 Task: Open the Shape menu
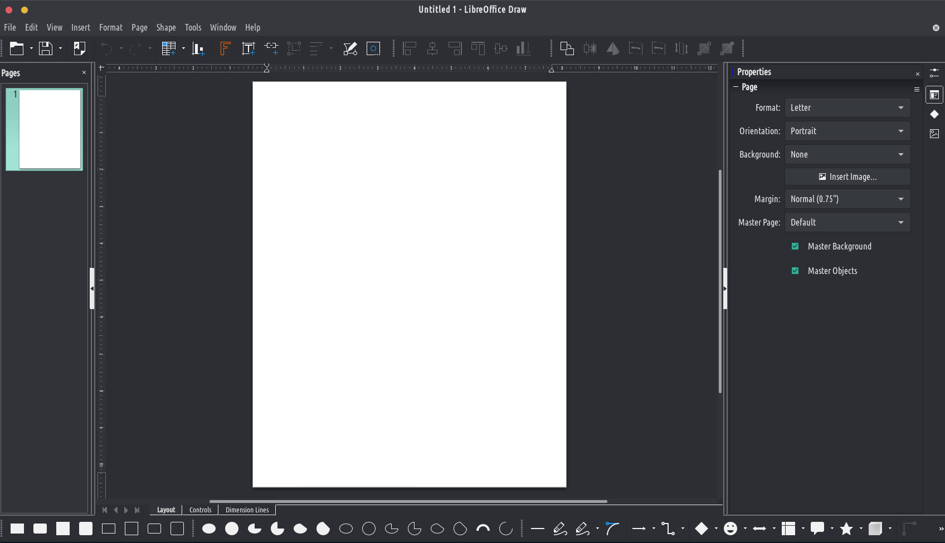(165, 27)
